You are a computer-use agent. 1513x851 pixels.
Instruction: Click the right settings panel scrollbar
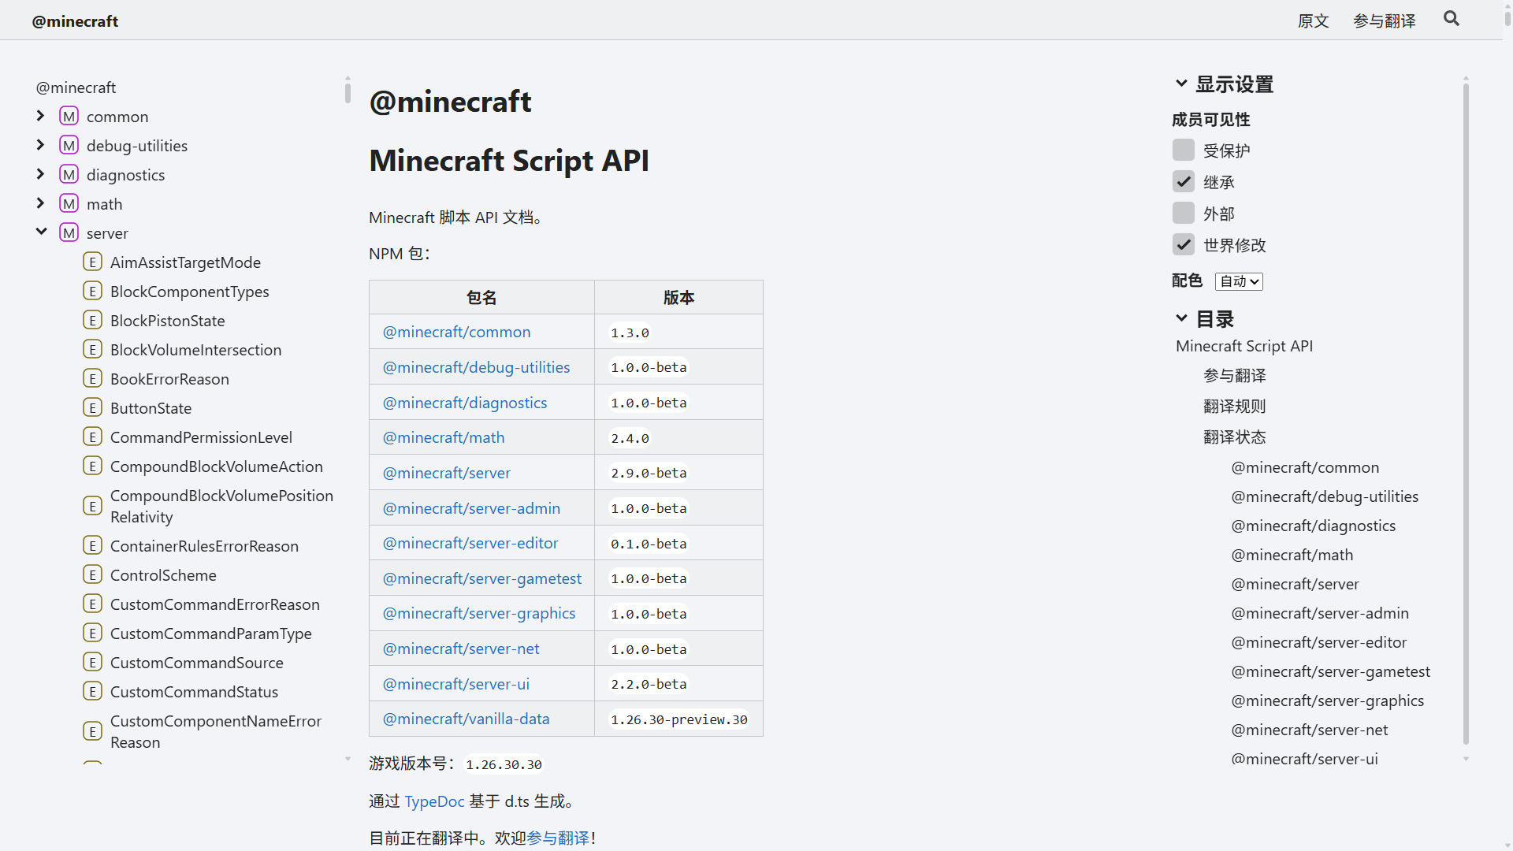(x=1466, y=414)
